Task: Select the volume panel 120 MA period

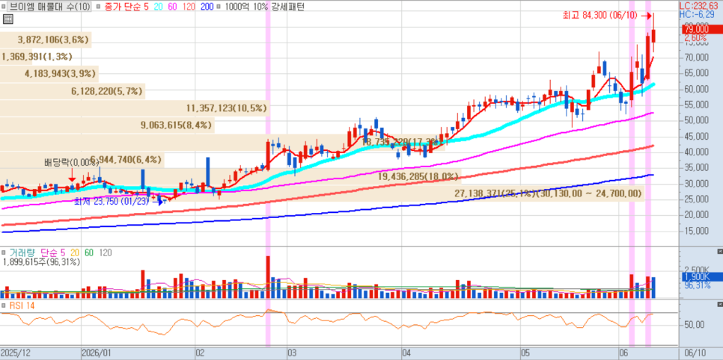Action: [106, 252]
